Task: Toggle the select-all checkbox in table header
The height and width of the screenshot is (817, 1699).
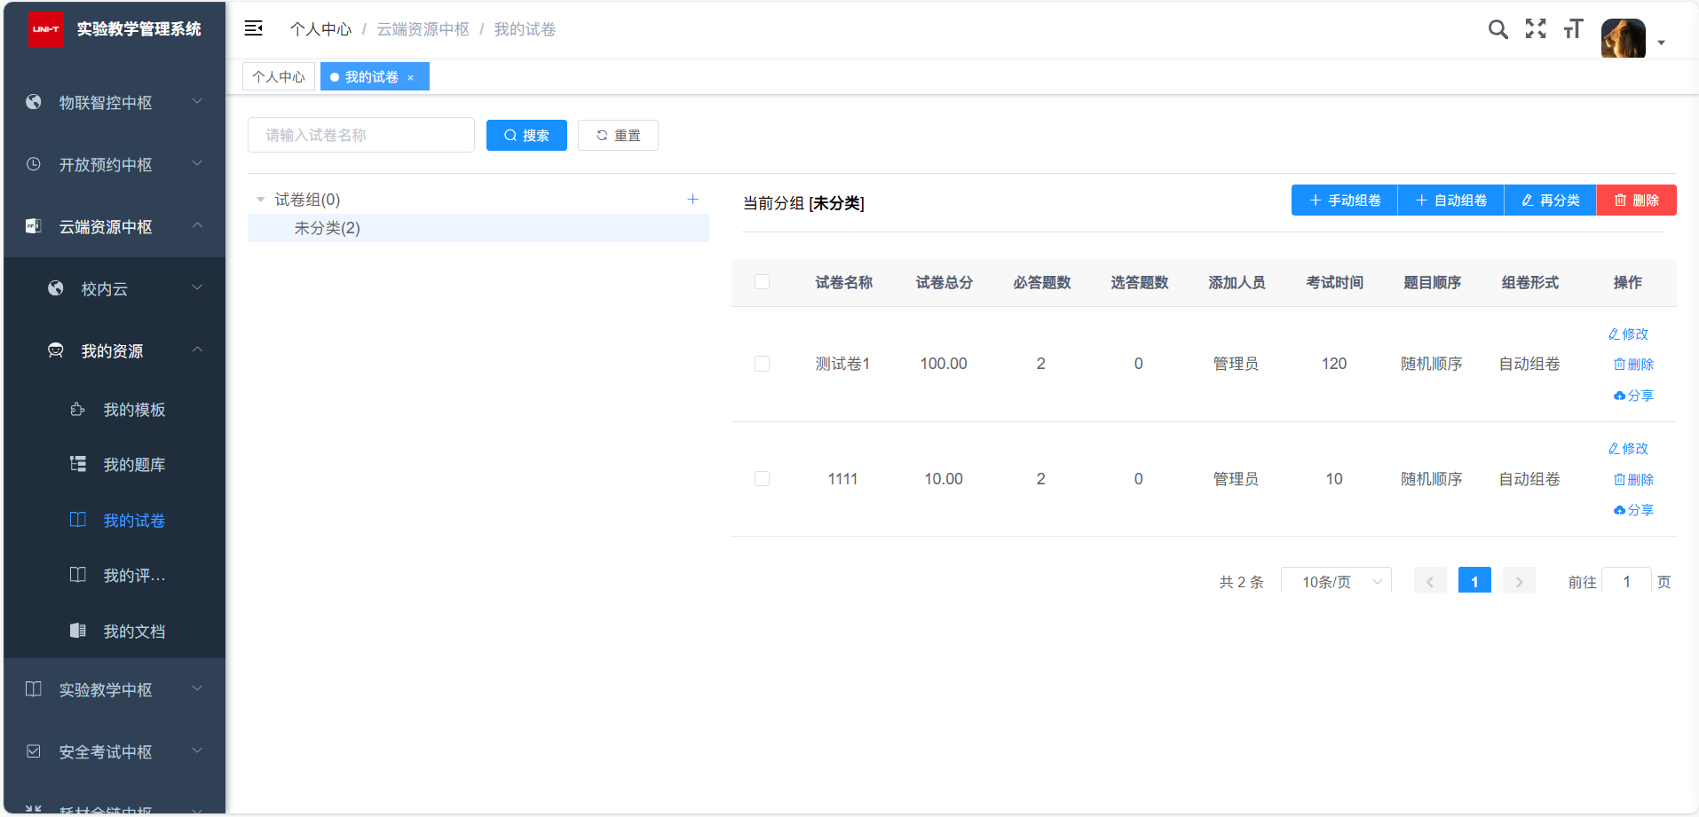Action: tap(762, 282)
